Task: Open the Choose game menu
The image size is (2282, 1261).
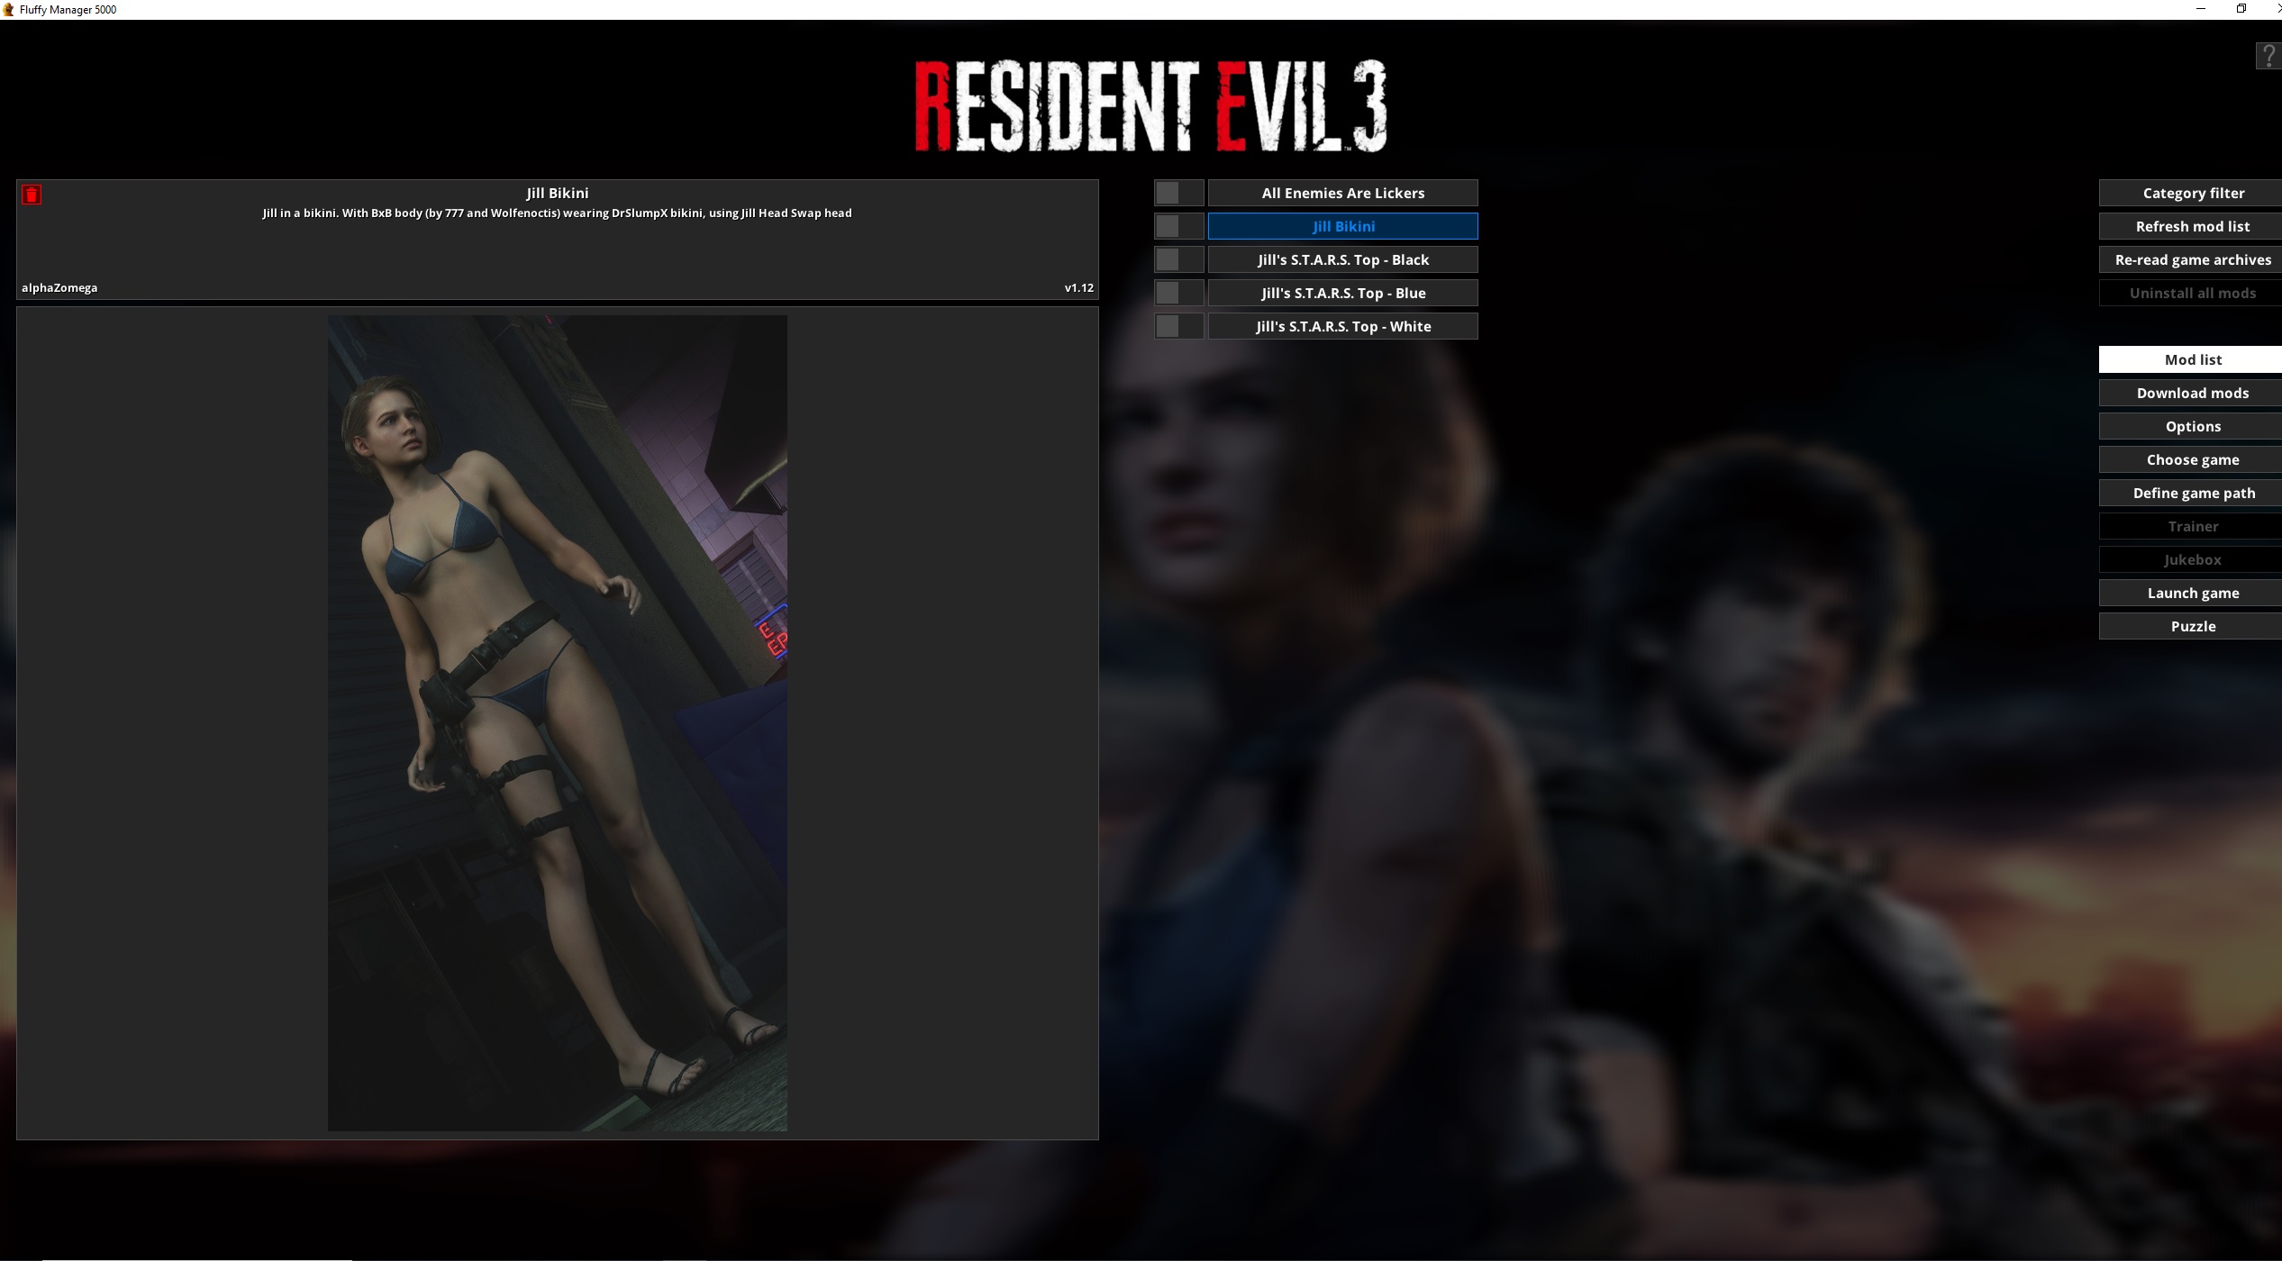Action: click(x=2193, y=459)
